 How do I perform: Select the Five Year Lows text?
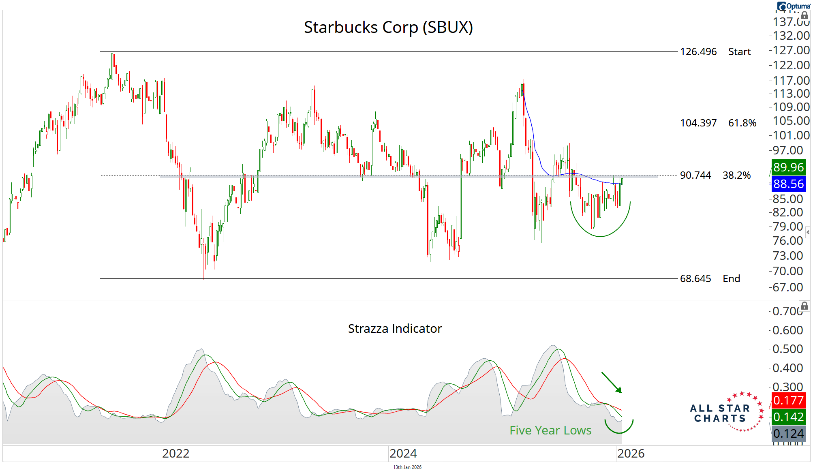point(550,430)
